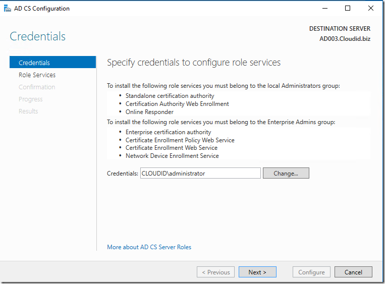Click the large Credentials page title
385x284 pixels.
pyautogui.click(x=37, y=36)
